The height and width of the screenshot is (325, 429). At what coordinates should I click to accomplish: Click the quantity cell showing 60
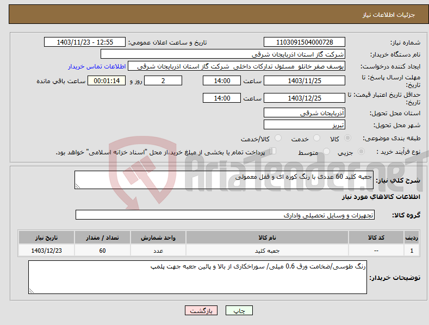[102, 251]
